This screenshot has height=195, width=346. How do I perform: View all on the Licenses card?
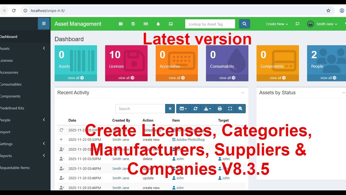126,78
